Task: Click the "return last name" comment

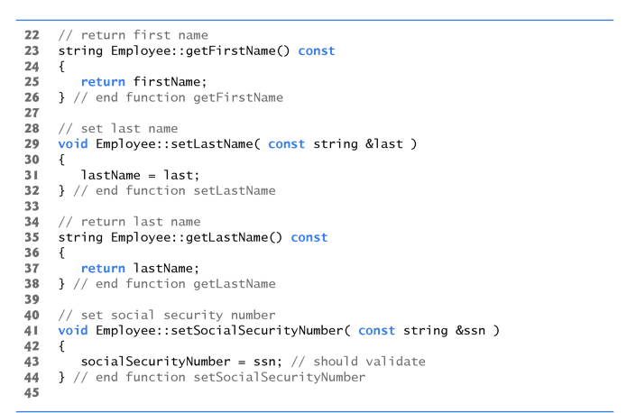Action: (x=129, y=222)
